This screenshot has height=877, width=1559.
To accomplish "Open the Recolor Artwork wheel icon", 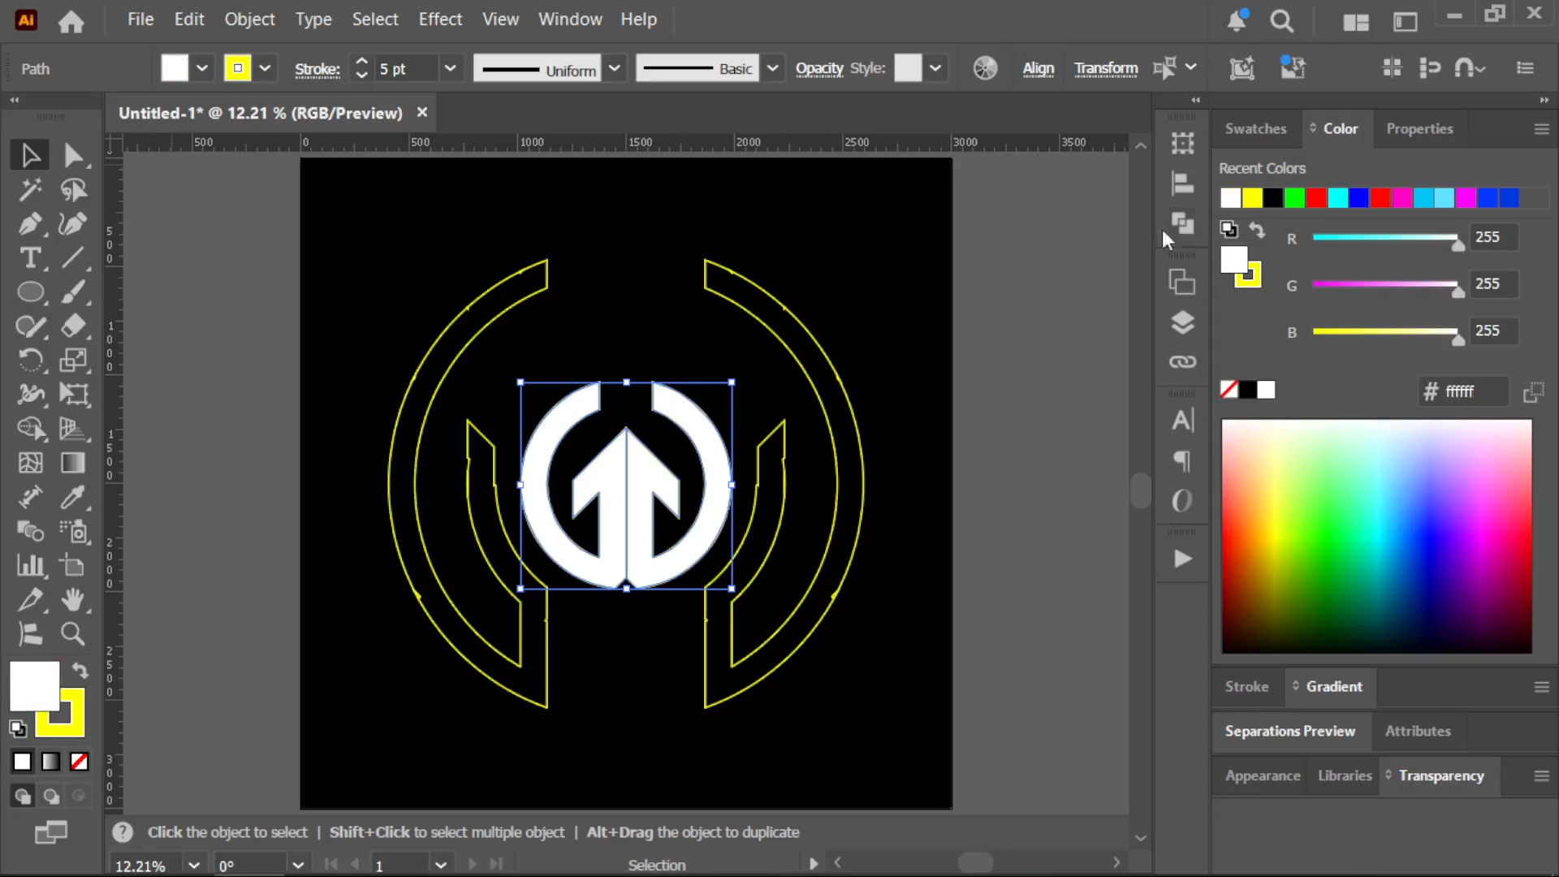I will (985, 68).
